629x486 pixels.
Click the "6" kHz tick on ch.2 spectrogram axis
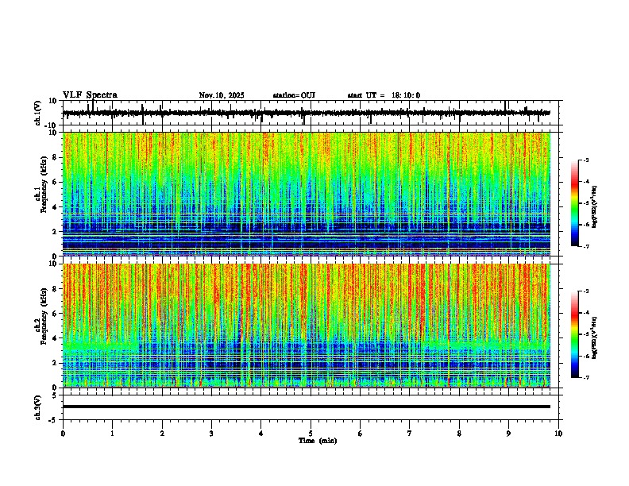click(56, 313)
